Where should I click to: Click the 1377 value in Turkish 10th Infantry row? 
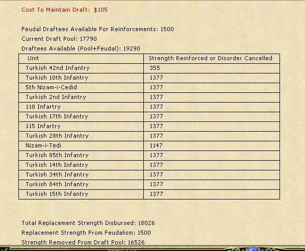(156, 78)
